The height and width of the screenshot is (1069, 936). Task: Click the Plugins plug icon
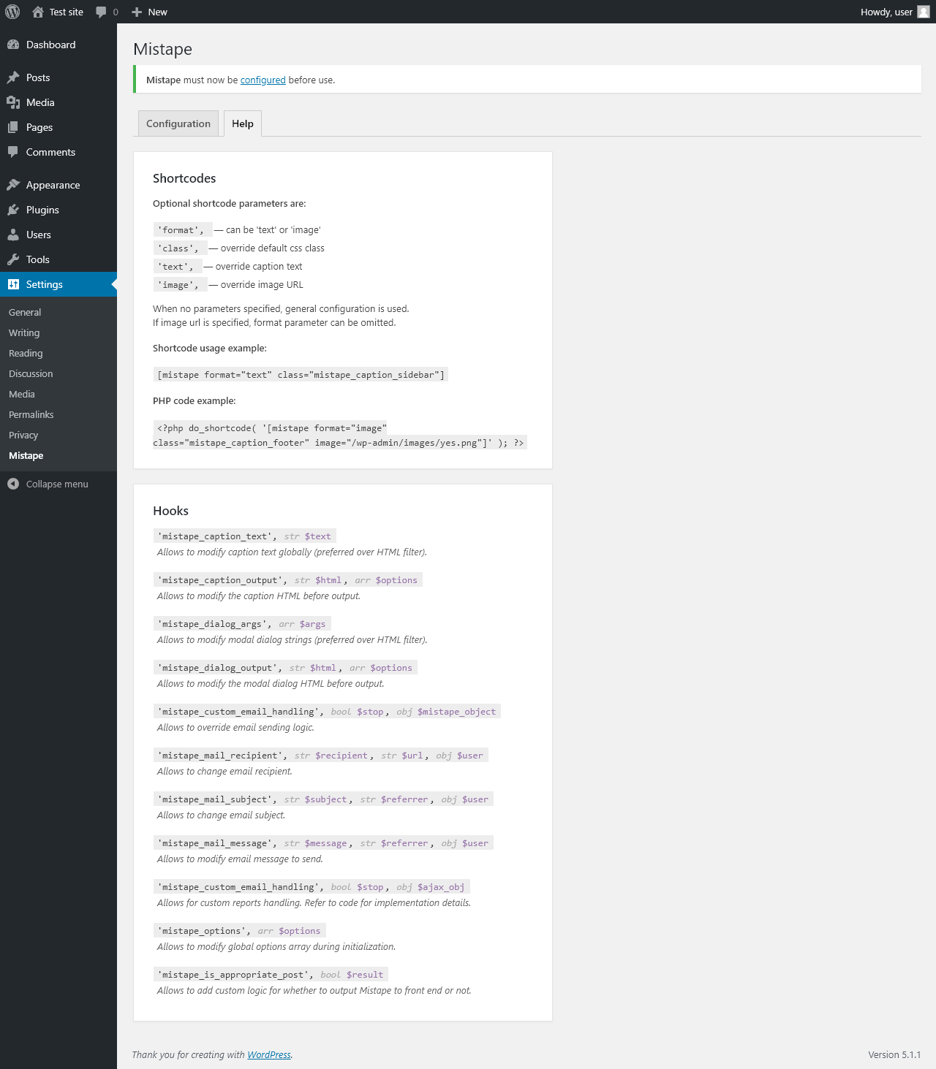click(13, 210)
